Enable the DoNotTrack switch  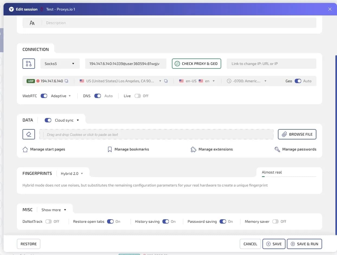click(x=48, y=221)
